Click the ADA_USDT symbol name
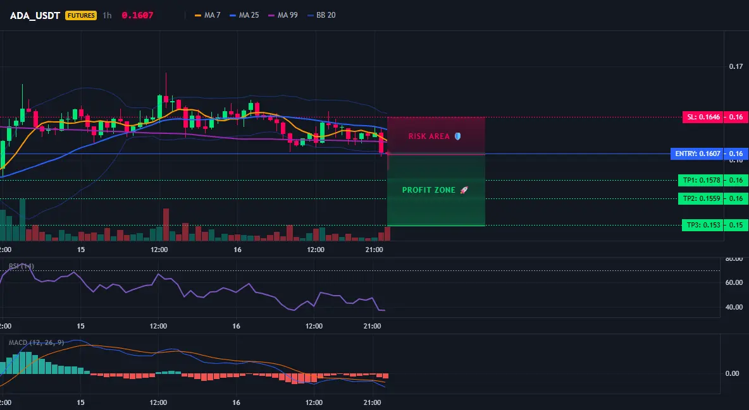The width and height of the screenshot is (749, 410). pos(35,15)
